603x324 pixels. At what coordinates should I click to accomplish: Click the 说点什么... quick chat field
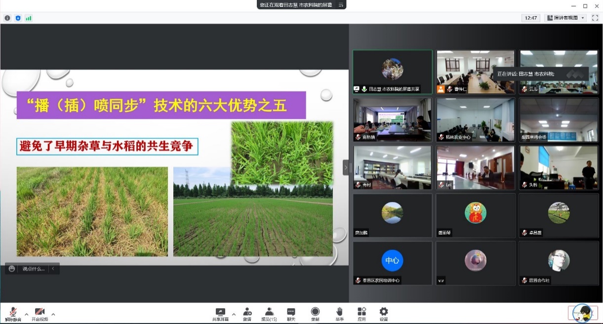(33, 269)
